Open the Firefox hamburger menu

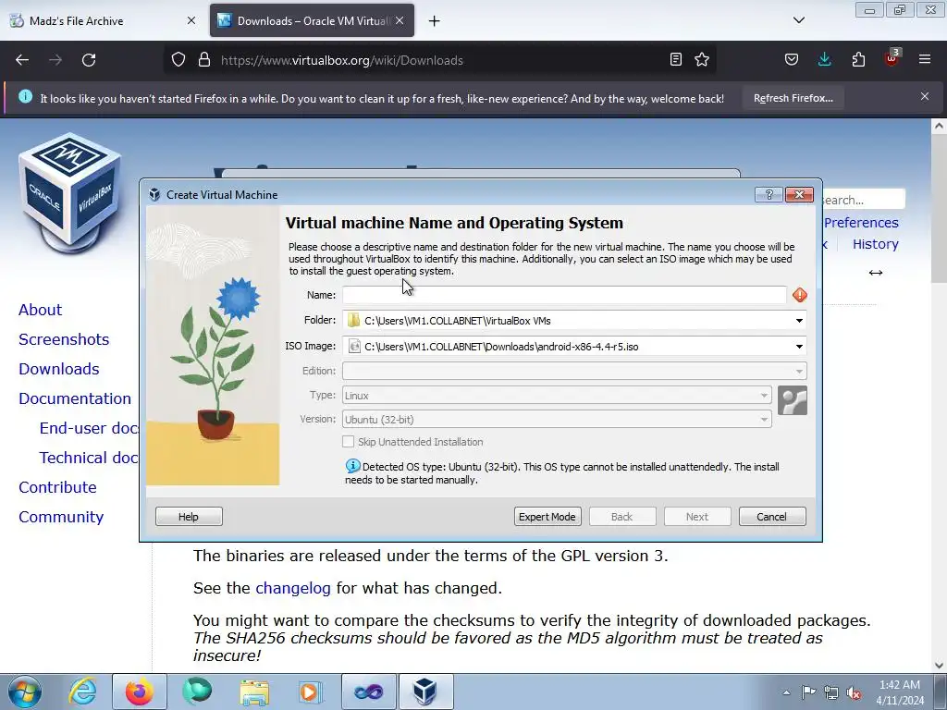(925, 60)
